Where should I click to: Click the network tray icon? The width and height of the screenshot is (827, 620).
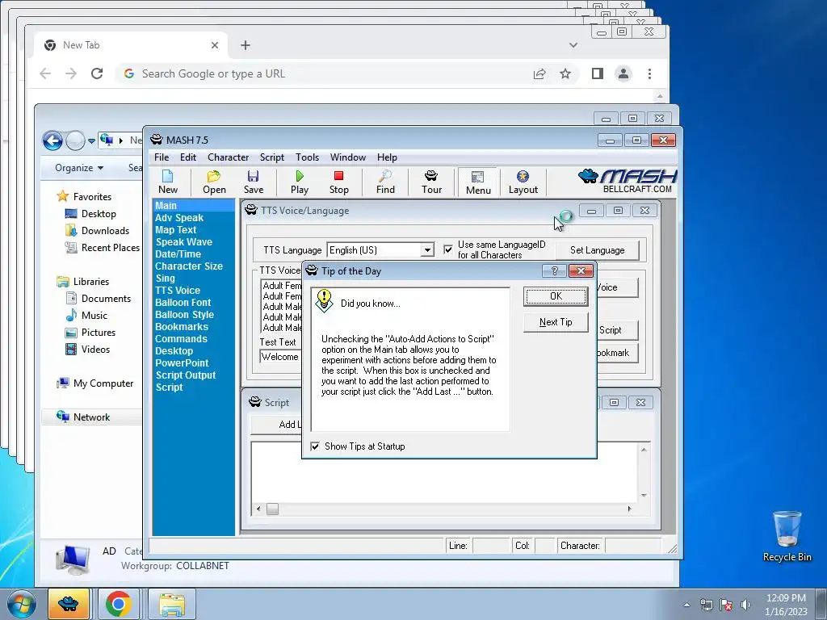[x=706, y=605]
